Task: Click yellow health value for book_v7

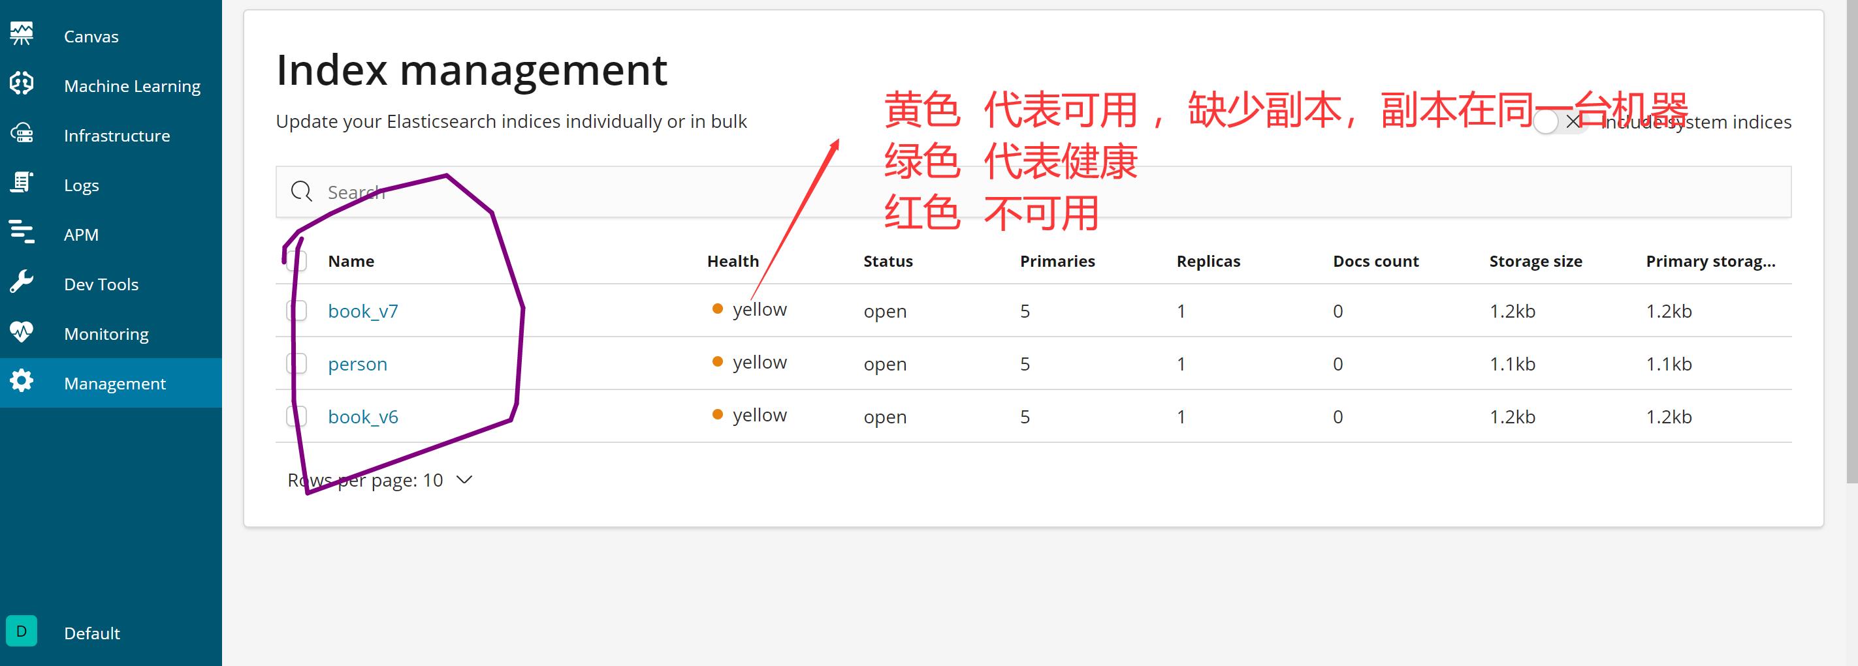Action: 760,309
